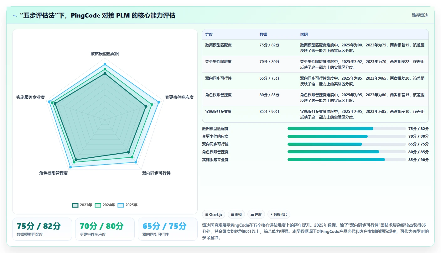Click the 实施服务专业度 radar axis label
The height and width of the screenshot is (253, 441).
point(31,97)
